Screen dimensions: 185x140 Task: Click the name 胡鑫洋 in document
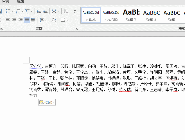[102, 84]
